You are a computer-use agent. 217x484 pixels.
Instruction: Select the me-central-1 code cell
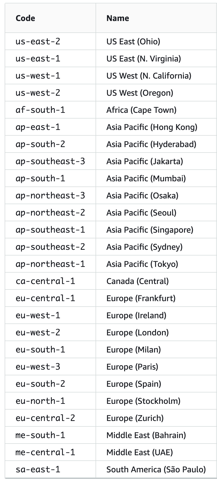(x=45, y=452)
